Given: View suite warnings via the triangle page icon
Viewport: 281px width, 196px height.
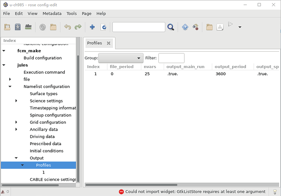Looking at the screenshot, I should (x=220, y=27).
